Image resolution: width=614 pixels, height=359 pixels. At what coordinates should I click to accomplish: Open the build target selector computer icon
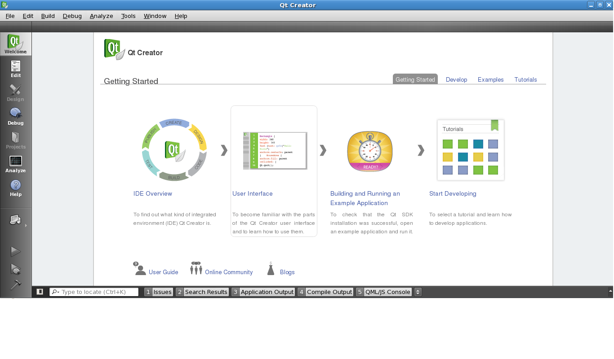pos(16,220)
